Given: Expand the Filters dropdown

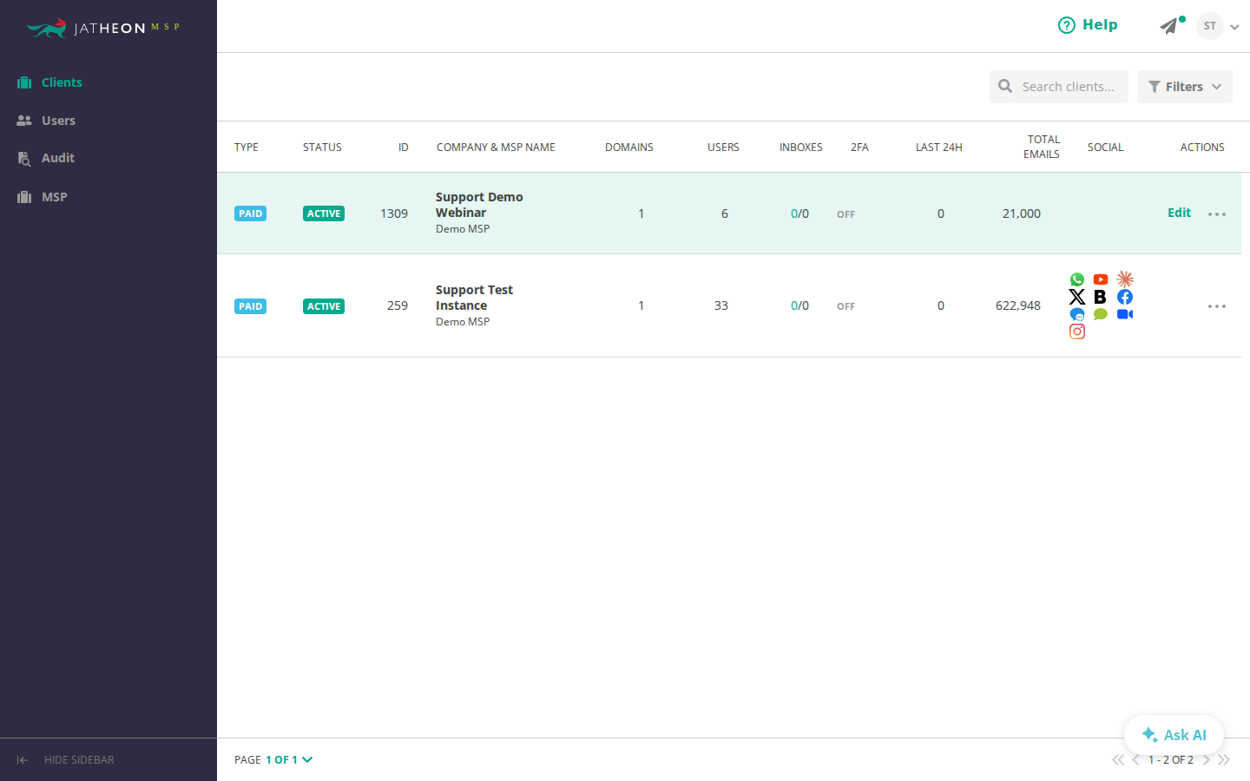Looking at the screenshot, I should pyautogui.click(x=1185, y=87).
